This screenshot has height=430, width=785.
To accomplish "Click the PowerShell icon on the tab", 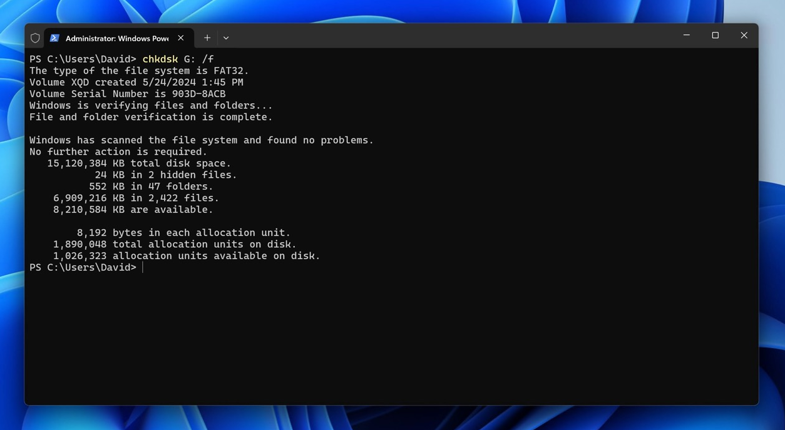I will [x=54, y=38].
